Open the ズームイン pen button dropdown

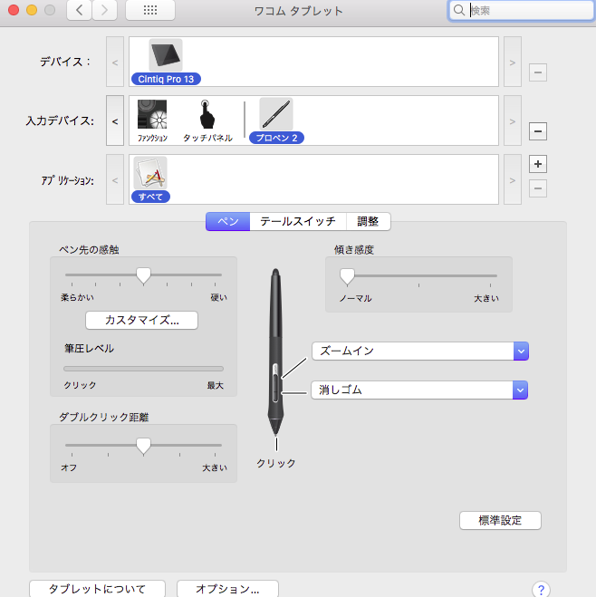click(520, 351)
